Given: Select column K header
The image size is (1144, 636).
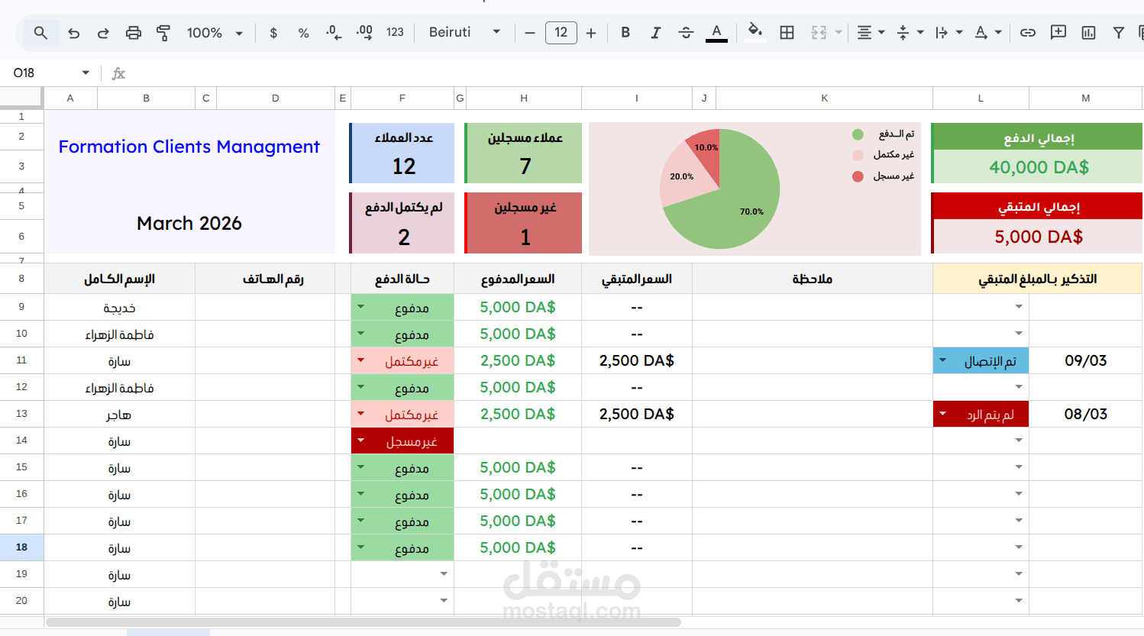Looking at the screenshot, I should 824,98.
